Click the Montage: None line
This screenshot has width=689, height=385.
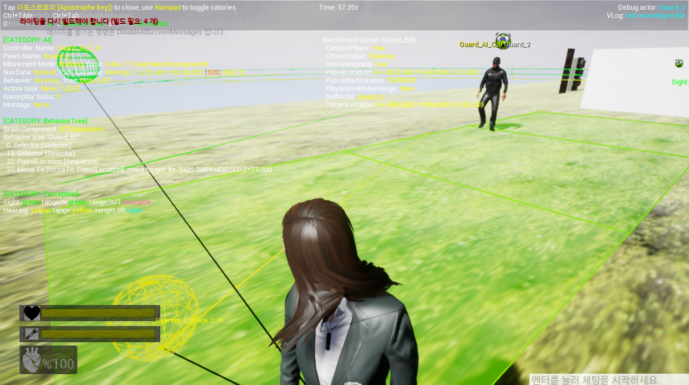(27, 105)
